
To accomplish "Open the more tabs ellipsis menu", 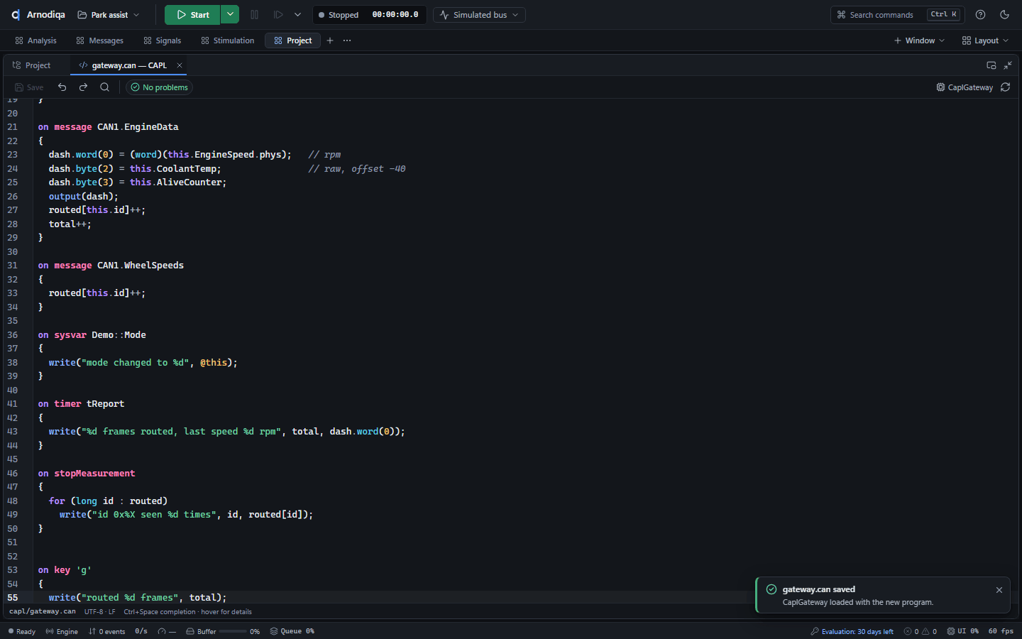I will click(x=347, y=40).
